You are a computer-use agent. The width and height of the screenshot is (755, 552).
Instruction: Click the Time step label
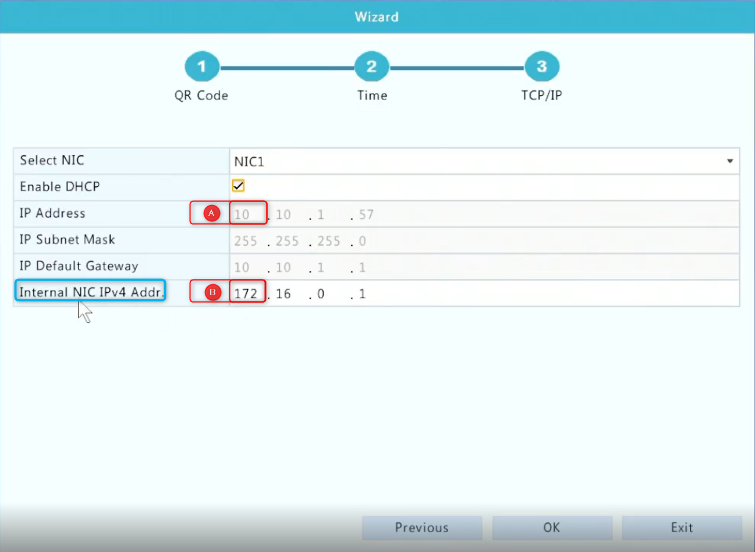(x=372, y=95)
